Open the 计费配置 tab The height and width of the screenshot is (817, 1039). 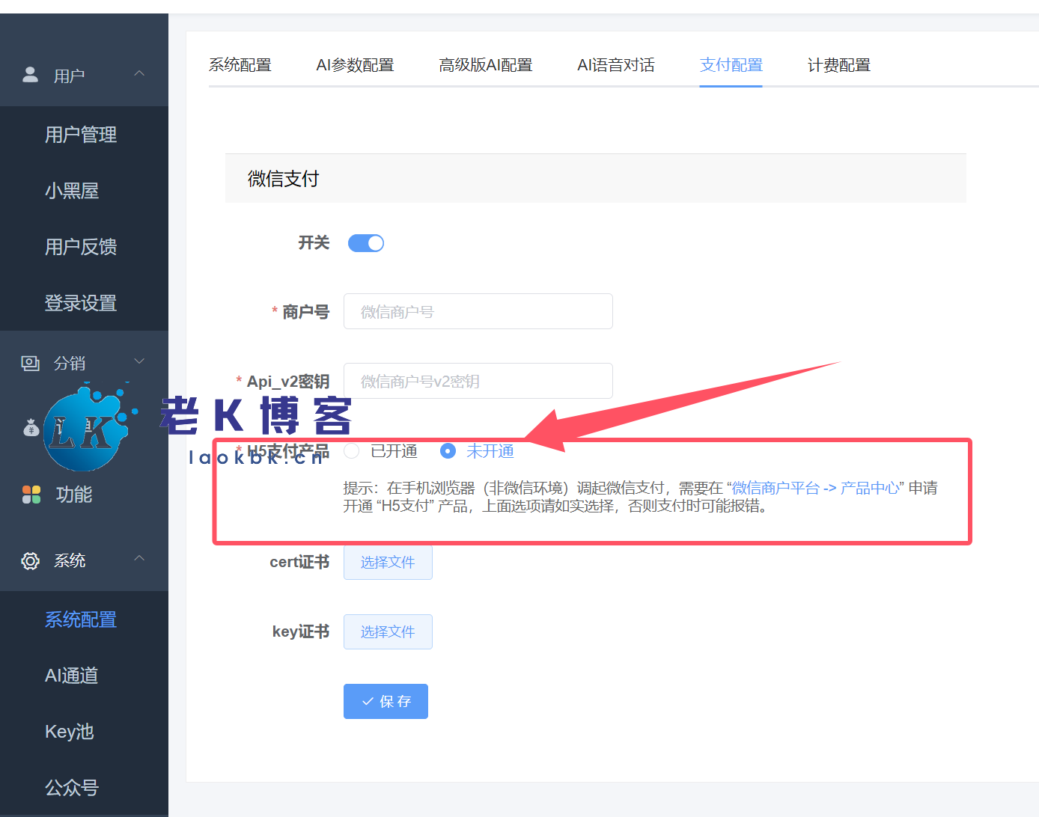tap(838, 65)
